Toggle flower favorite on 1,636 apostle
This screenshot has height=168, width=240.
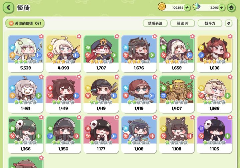(230, 36)
